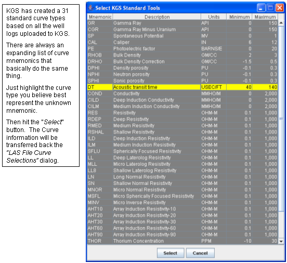The image size is (287, 263).
Task: Confirm choice with the Select button
Action: tap(171, 253)
